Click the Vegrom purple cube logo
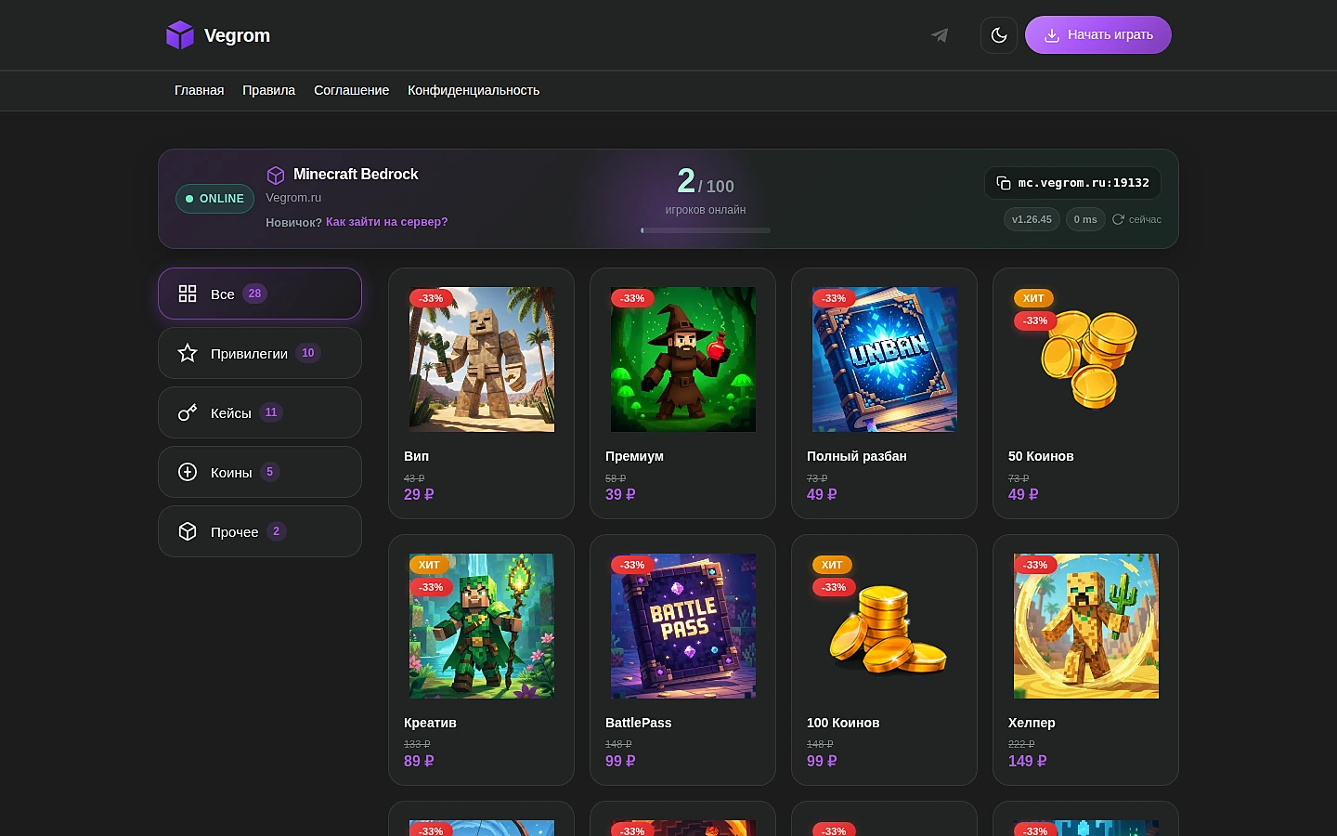 pos(180,35)
